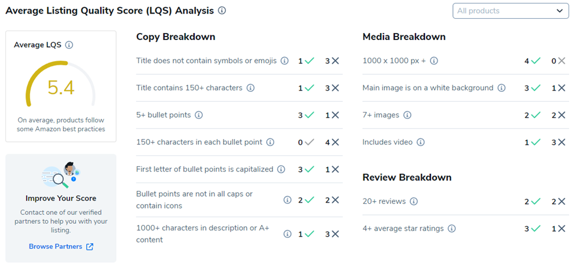Click the Average LQS 5.4 gauge
Screen dimensions: 575x265
click(x=61, y=88)
